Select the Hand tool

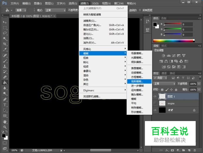[5, 122]
